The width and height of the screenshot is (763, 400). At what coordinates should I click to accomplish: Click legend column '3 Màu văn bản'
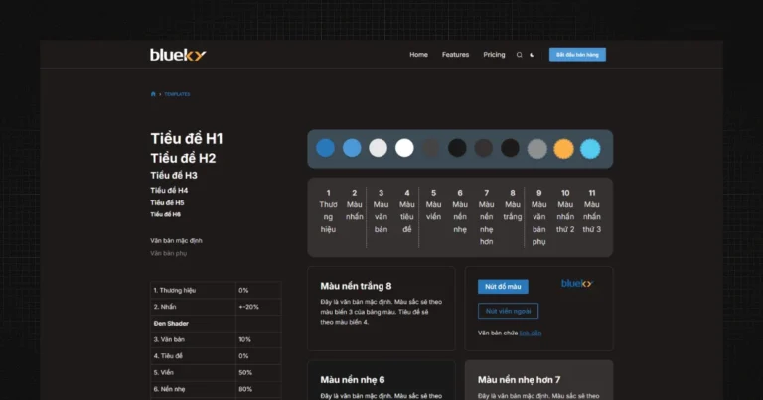tap(381, 211)
